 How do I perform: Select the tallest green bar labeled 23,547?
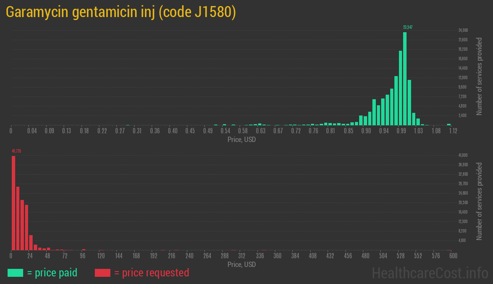point(405,78)
